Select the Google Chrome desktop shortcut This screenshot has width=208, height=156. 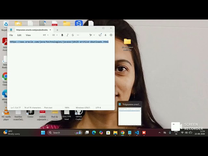pos(5,79)
